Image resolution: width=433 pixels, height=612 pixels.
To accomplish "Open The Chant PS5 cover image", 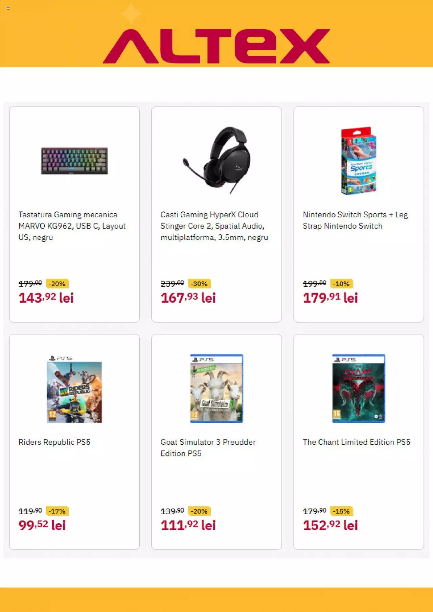I will point(359,388).
